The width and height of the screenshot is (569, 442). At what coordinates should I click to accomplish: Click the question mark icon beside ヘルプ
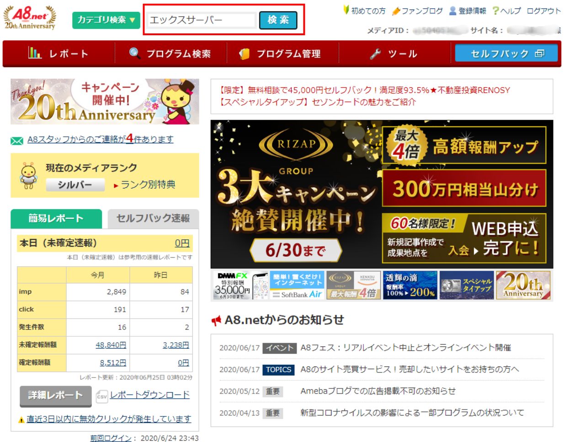coord(495,11)
